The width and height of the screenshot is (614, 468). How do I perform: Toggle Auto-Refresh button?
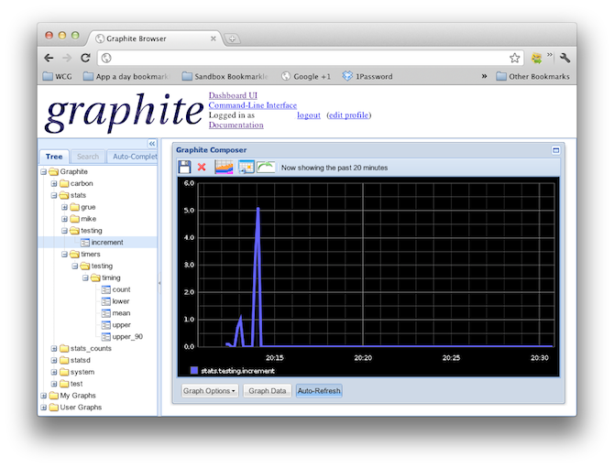319,391
